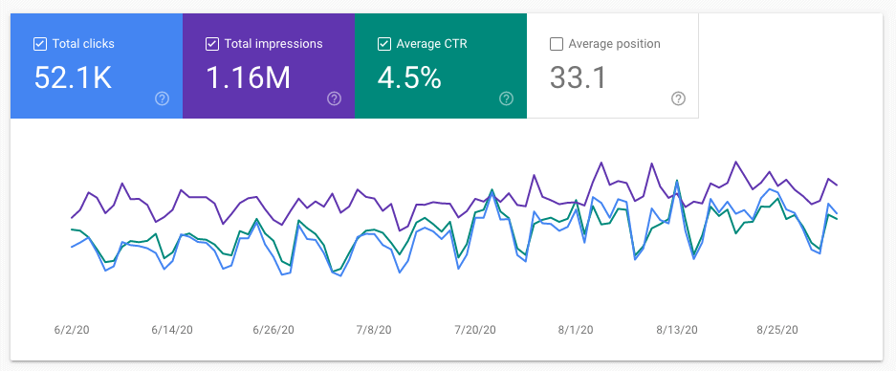
Task: Uncheck the Total impressions checkbox
Action: coord(212,44)
